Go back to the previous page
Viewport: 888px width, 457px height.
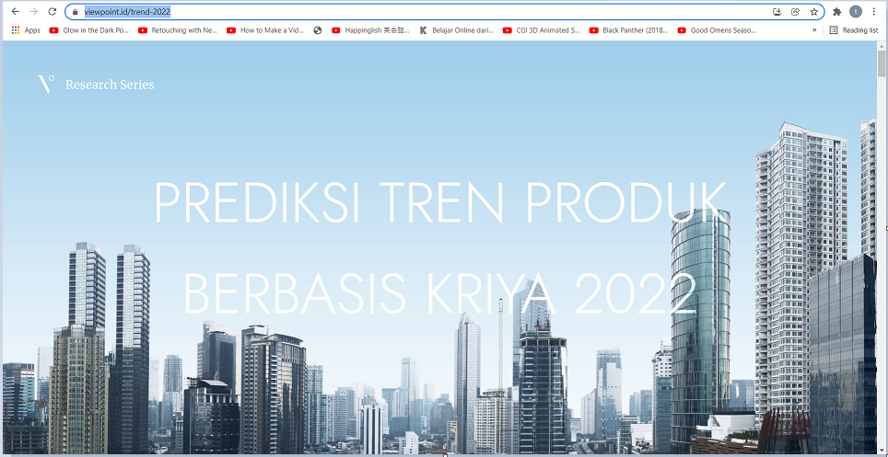(16, 11)
